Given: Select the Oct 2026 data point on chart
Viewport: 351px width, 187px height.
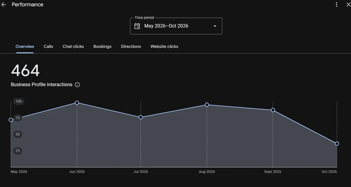Looking at the screenshot, I should click(337, 144).
